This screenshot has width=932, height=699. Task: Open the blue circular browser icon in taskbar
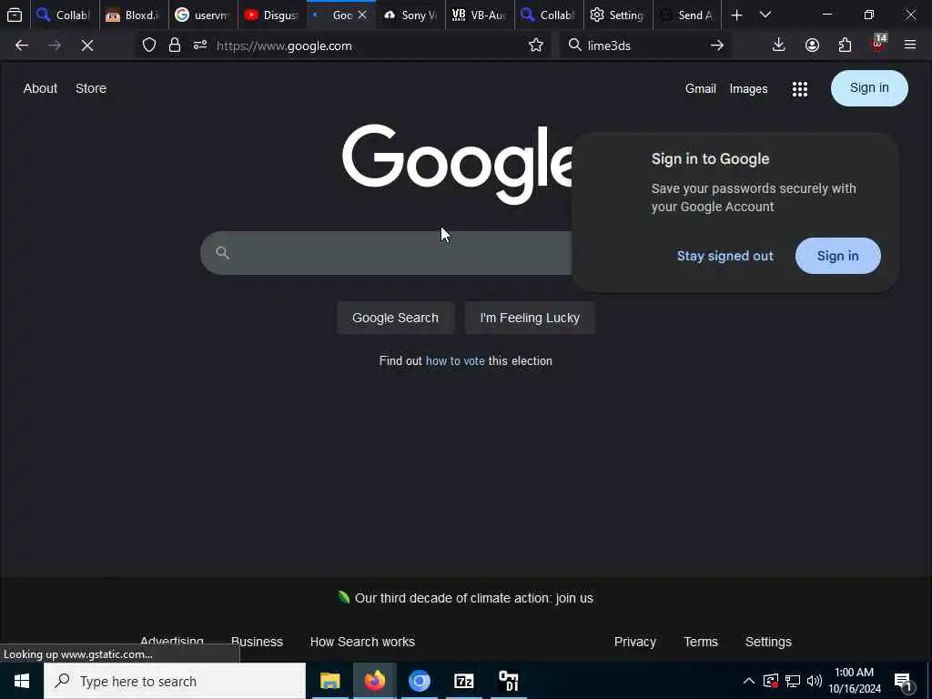[419, 681]
